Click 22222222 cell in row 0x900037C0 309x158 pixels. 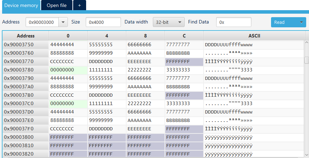pos(145,103)
